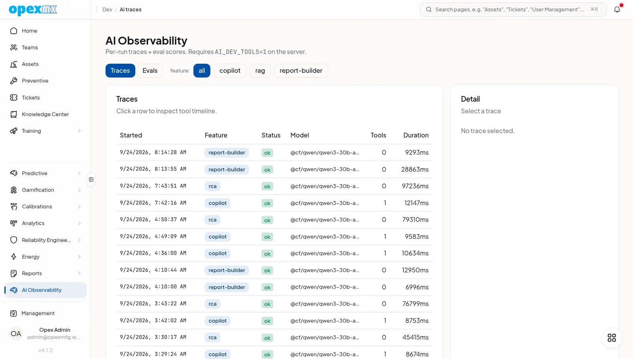The width and height of the screenshot is (633, 359).
Task: Click the Predictive brain icon
Action: [14, 173]
